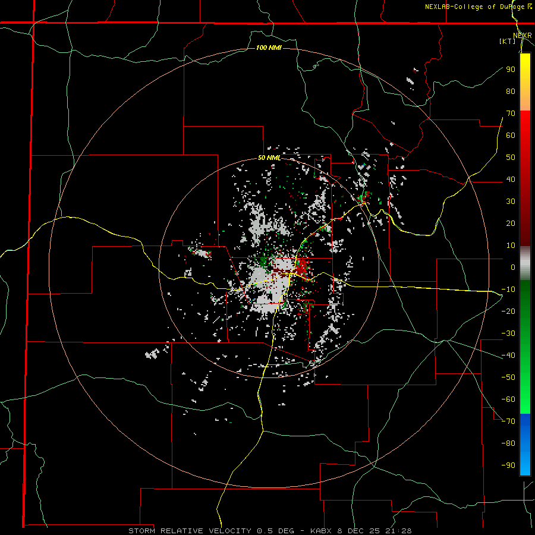Click the gray zero-velocity segment of color bar
The image size is (535, 535).
[525, 263]
